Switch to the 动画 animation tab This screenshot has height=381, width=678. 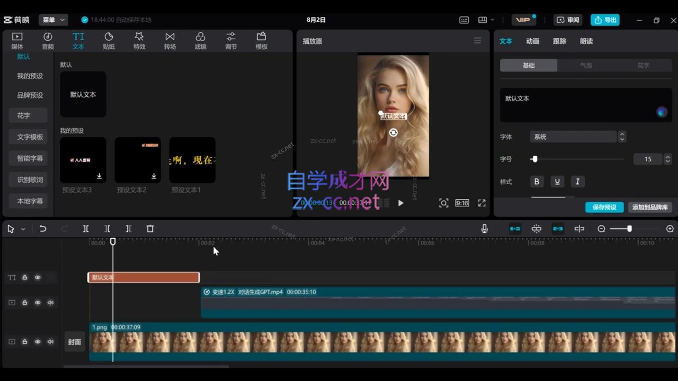click(x=532, y=41)
